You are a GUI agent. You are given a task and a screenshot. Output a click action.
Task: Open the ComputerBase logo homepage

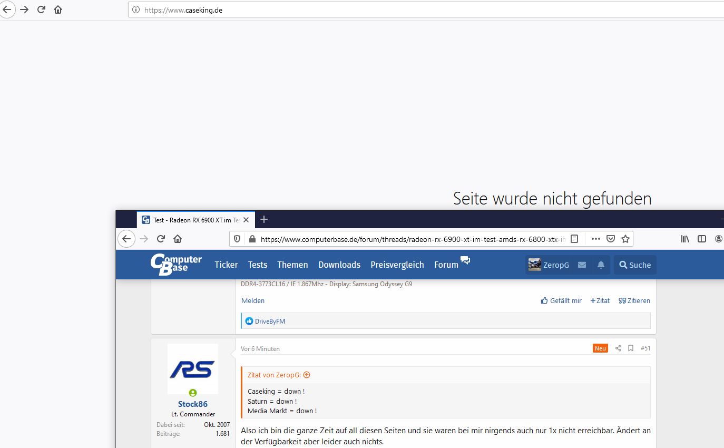(x=176, y=265)
